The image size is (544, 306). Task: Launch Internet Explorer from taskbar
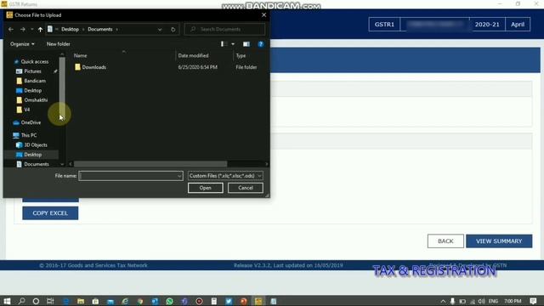pos(125,301)
